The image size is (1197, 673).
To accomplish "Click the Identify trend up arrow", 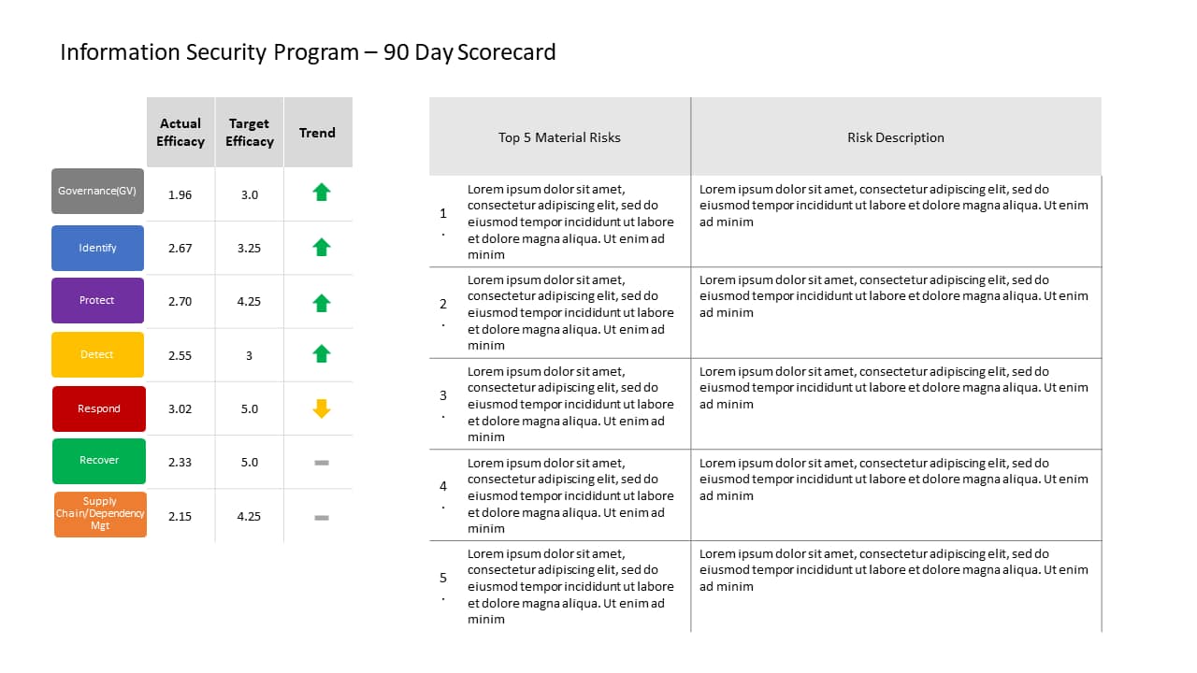I will tap(322, 248).
